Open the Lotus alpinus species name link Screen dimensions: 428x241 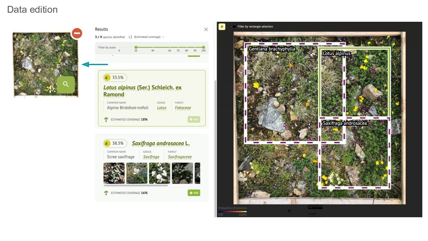(119, 88)
